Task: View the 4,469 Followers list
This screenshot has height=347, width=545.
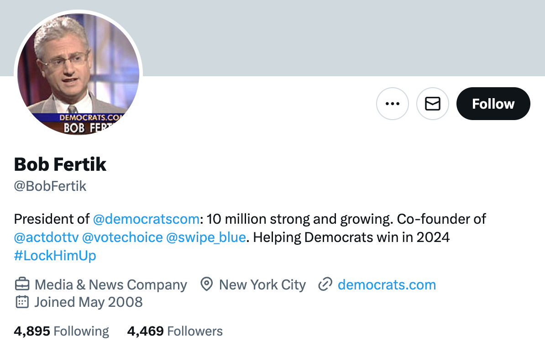Action: click(175, 331)
